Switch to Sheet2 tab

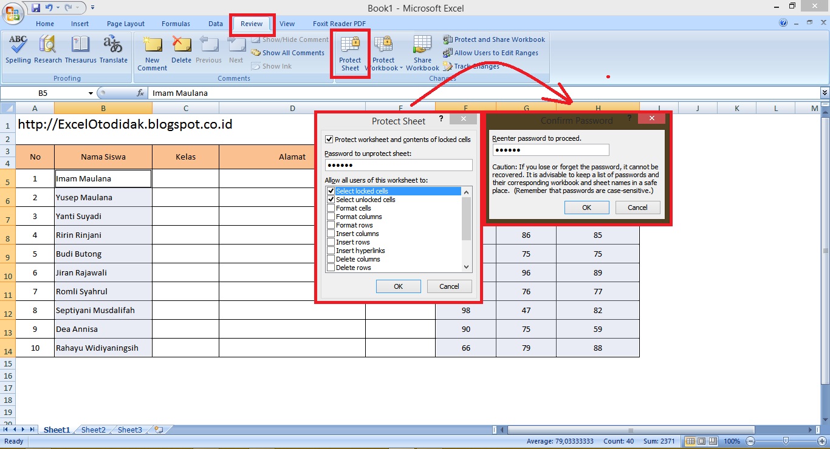(94, 430)
